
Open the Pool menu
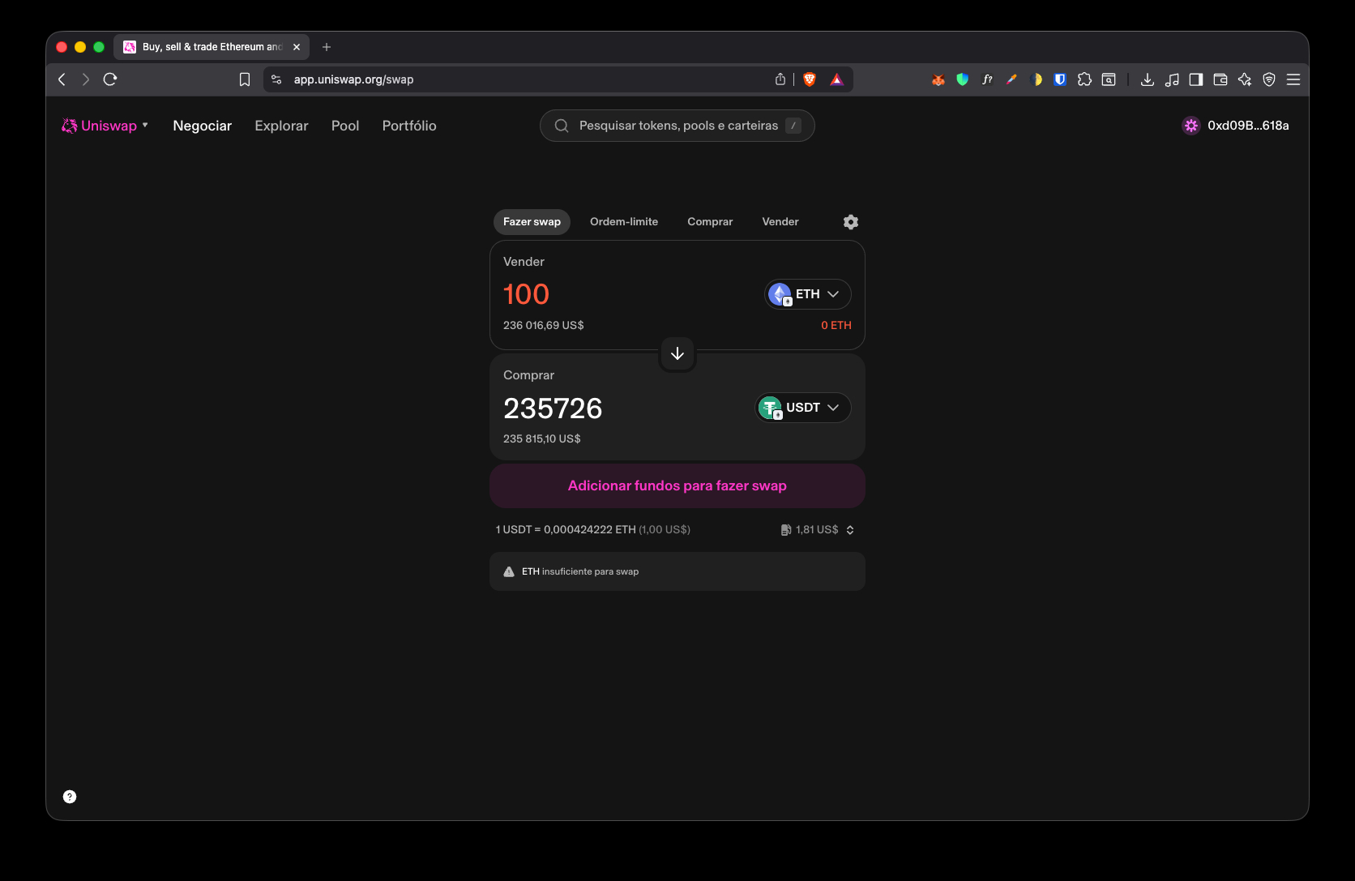(345, 126)
